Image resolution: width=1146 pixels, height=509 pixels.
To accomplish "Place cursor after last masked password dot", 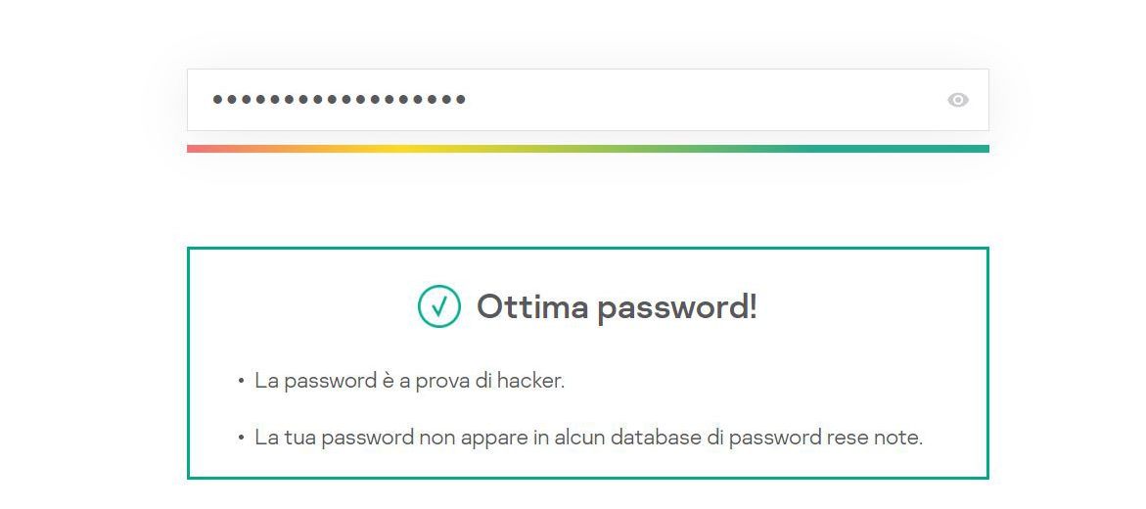I will 469,100.
